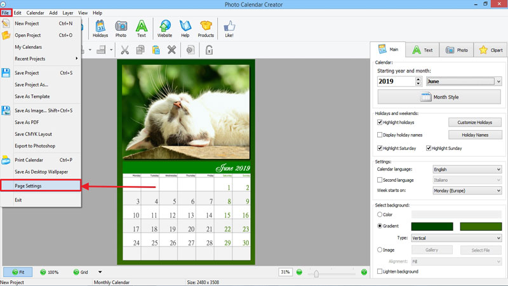Screen dimensions: 508x286
Task: Open the Website globe icon
Action: pos(164,29)
